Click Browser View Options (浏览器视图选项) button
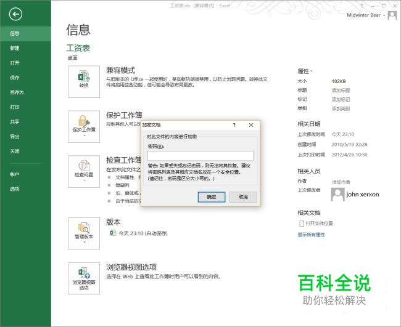This screenshot has height=327, width=401. coord(84,278)
